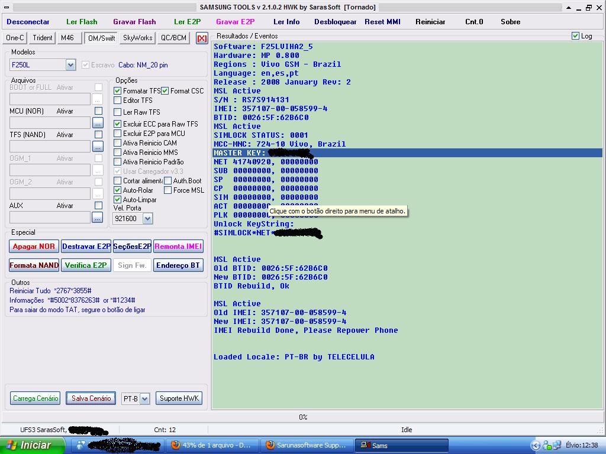This screenshot has width=606, height=454.
Task: Open Firefox download window in taskbar
Action: (212, 445)
